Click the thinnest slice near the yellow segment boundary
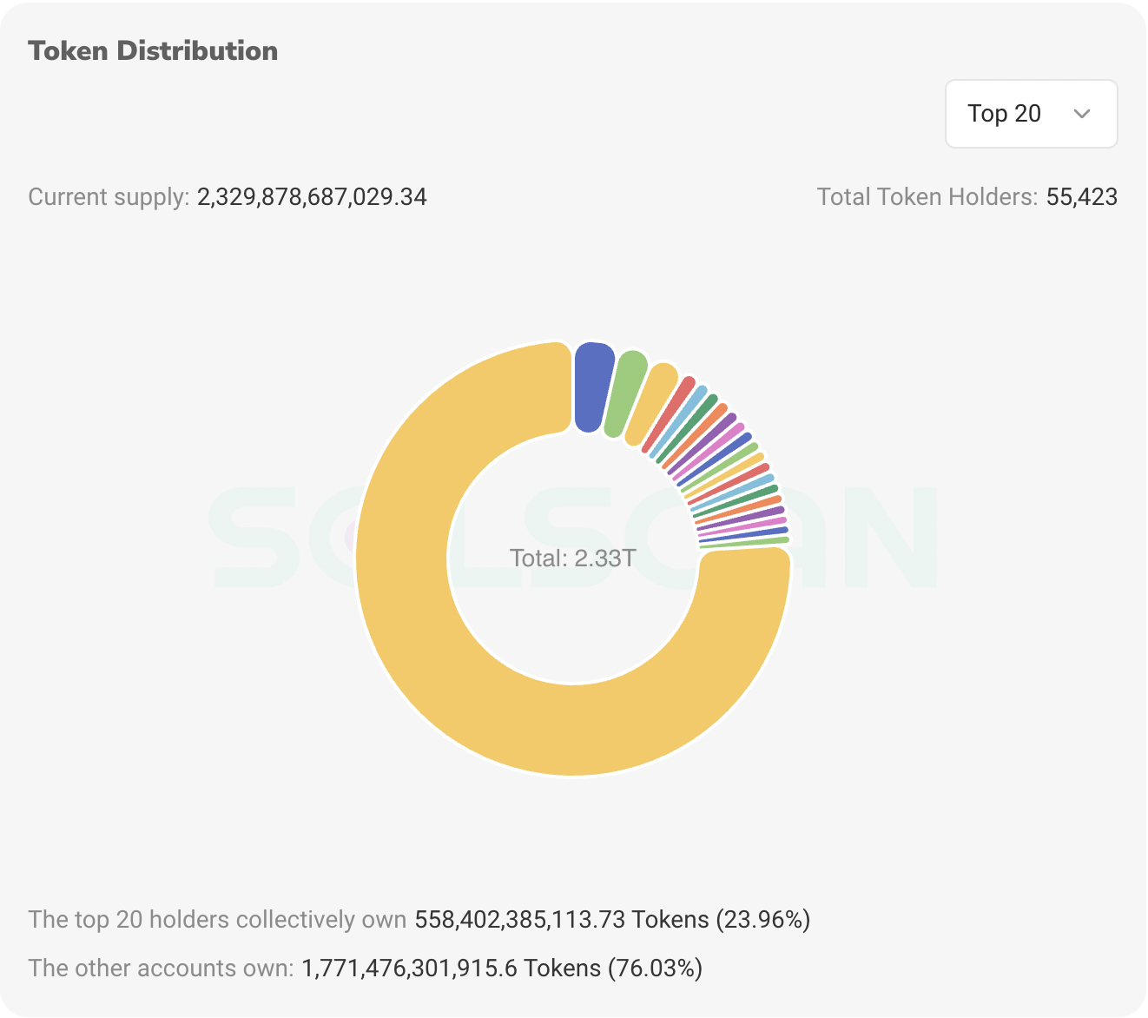Screen dimensions: 1148x1018 click(x=744, y=543)
